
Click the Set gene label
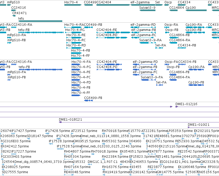[157, 2]
